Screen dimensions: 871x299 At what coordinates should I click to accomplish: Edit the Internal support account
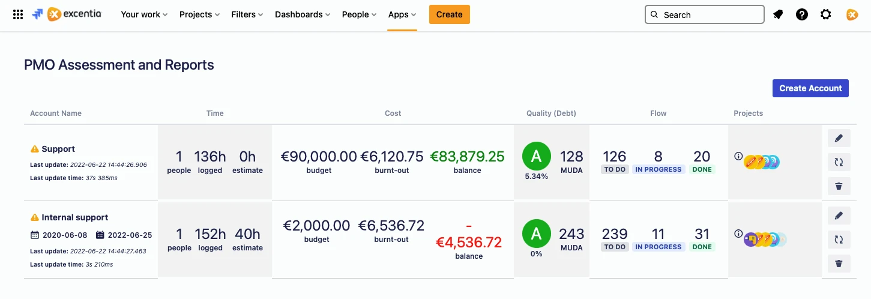(x=839, y=216)
